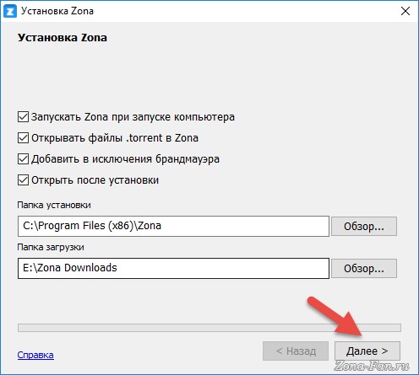Click the Папка установки label
Screen dimensions: 419x375
click(54, 205)
